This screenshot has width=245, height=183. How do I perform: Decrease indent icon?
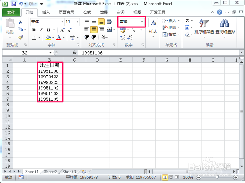point(87,37)
